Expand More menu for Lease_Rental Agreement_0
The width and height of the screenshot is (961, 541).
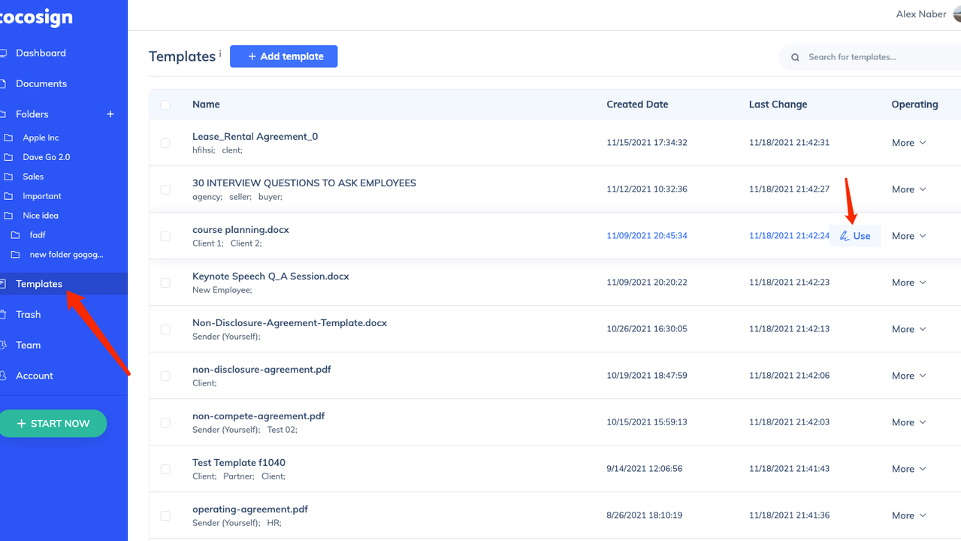point(908,143)
